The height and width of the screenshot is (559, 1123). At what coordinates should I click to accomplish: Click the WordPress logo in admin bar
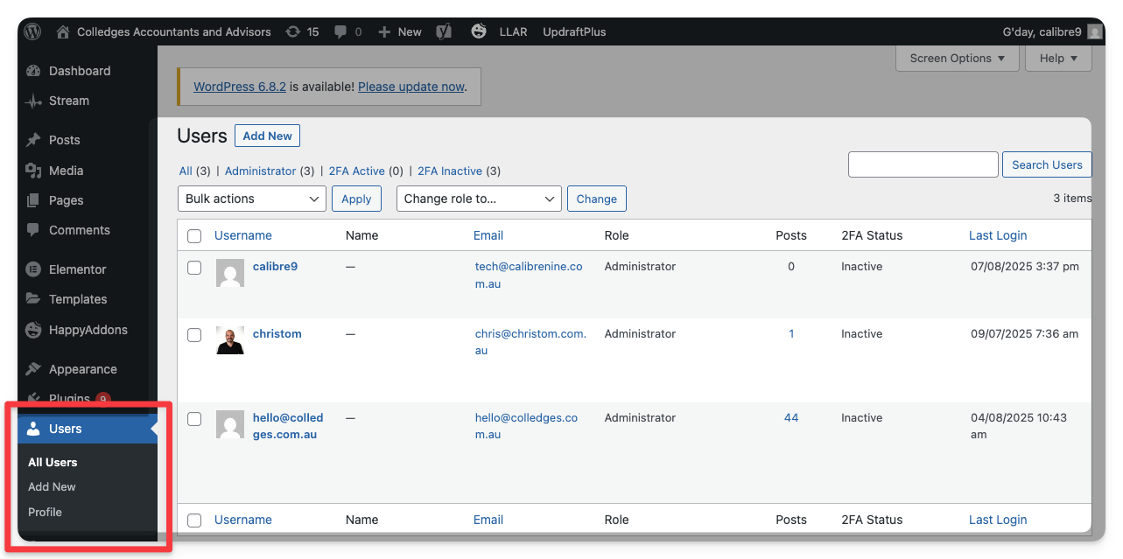tap(33, 31)
